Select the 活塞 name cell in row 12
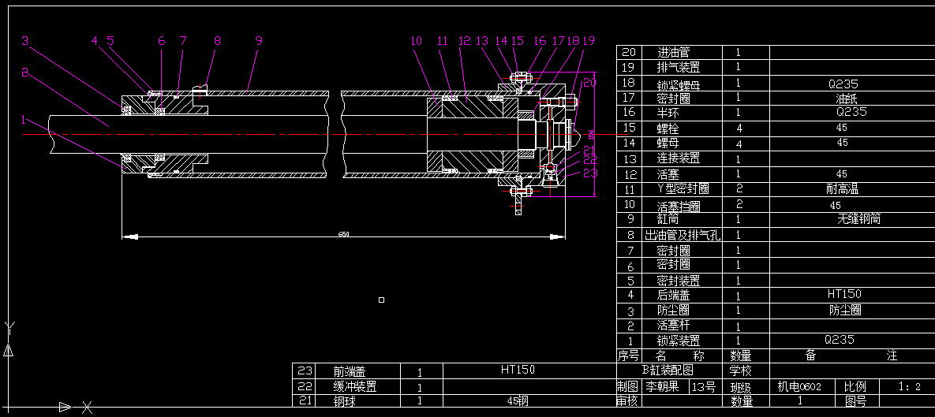The height and width of the screenshot is (417, 935). point(668,174)
